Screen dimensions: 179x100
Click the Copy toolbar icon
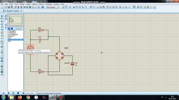(101, 7)
